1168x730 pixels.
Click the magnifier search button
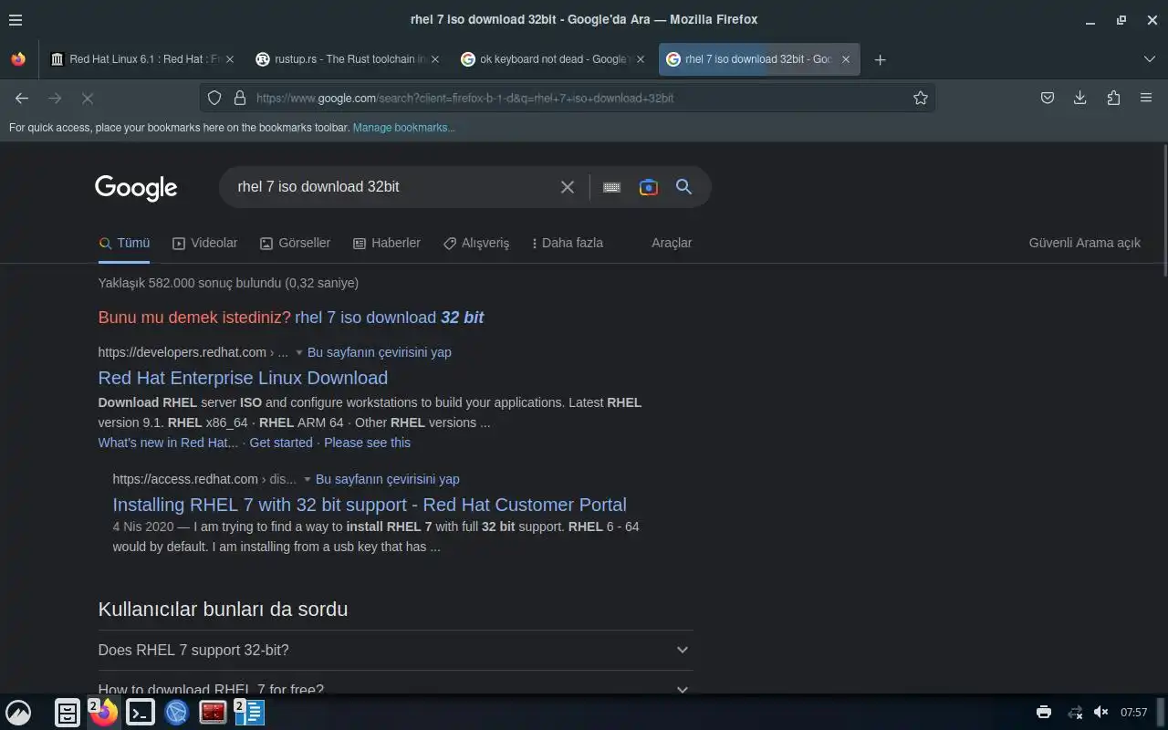pyautogui.click(x=683, y=187)
